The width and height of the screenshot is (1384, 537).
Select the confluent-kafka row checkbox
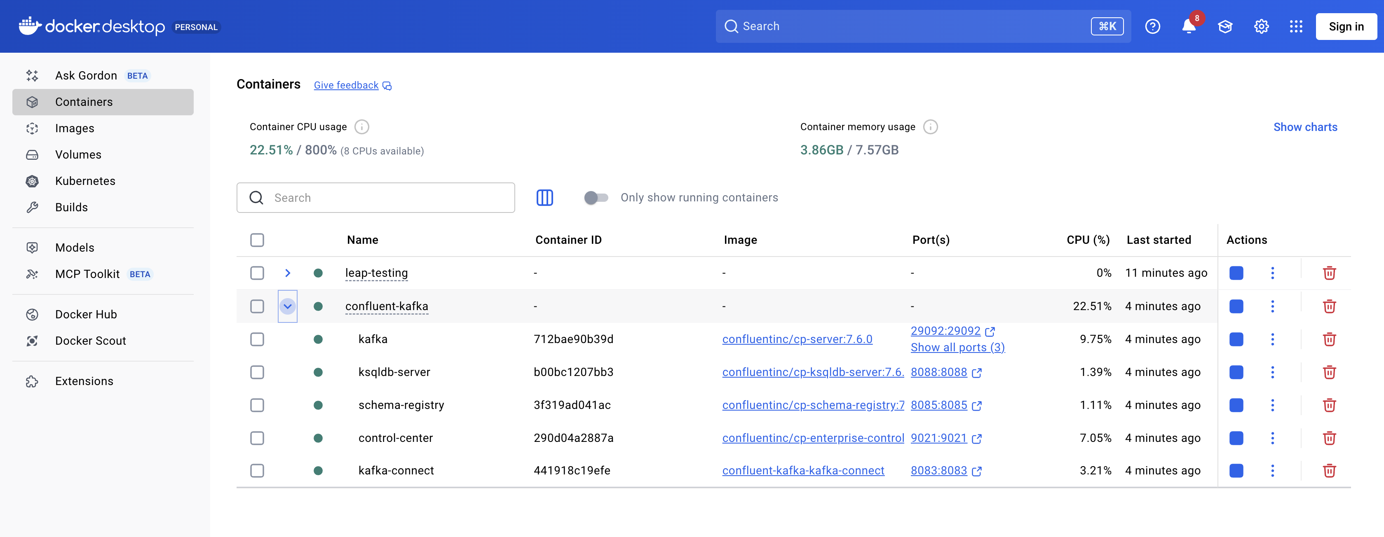[257, 306]
